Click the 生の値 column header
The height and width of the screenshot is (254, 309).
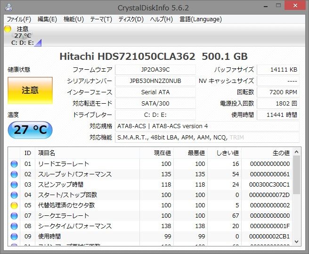pyautogui.click(x=267, y=153)
